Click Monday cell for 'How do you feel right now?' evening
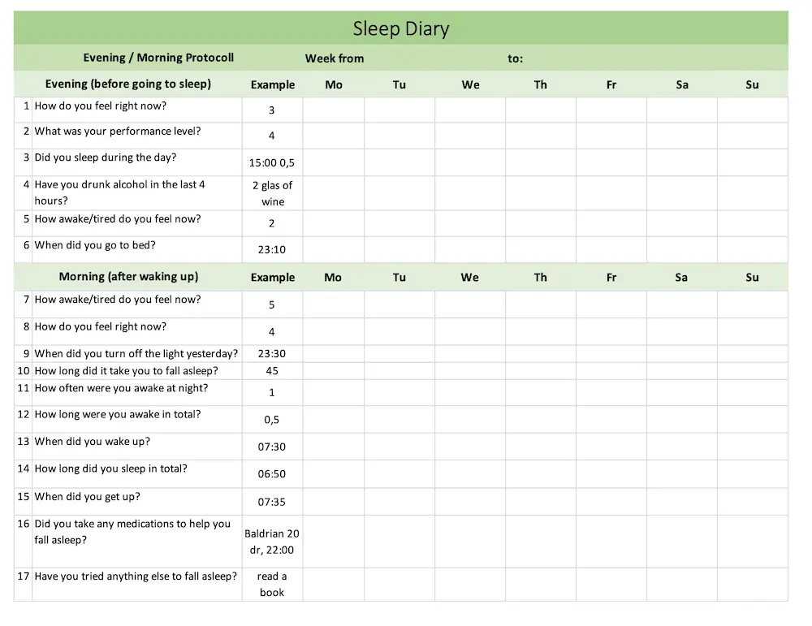The width and height of the screenshot is (812, 626). [x=334, y=110]
